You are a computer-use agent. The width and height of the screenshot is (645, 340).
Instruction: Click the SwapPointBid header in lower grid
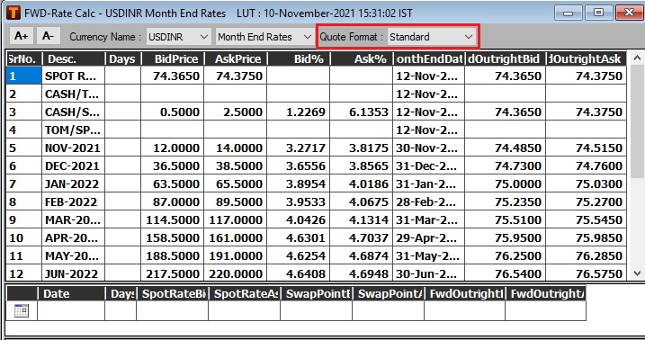point(317,293)
